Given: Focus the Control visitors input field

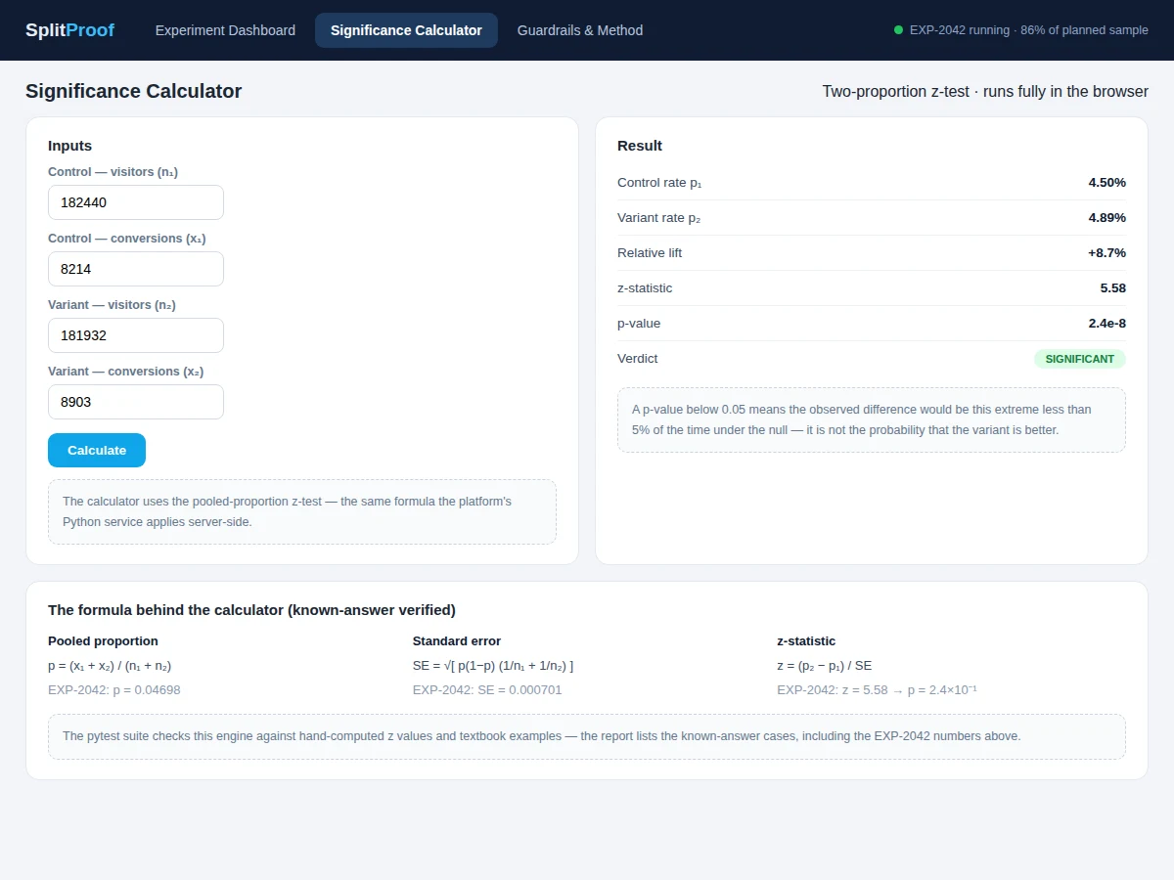Looking at the screenshot, I should pos(136,202).
